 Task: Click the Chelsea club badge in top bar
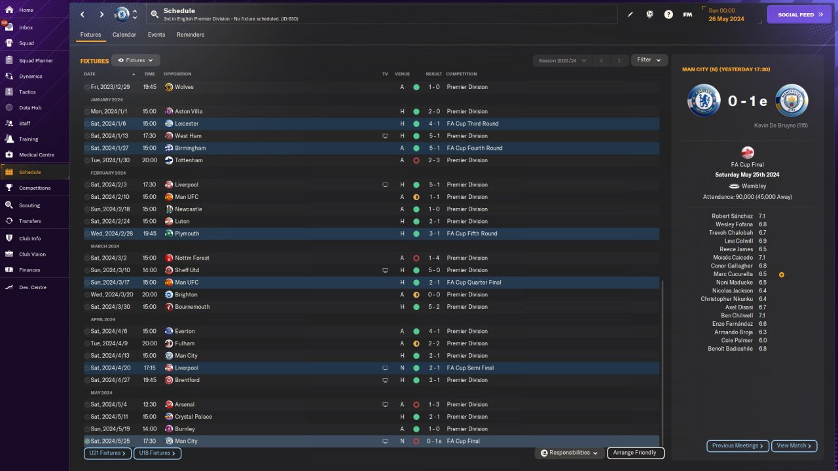[x=122, y=14]
